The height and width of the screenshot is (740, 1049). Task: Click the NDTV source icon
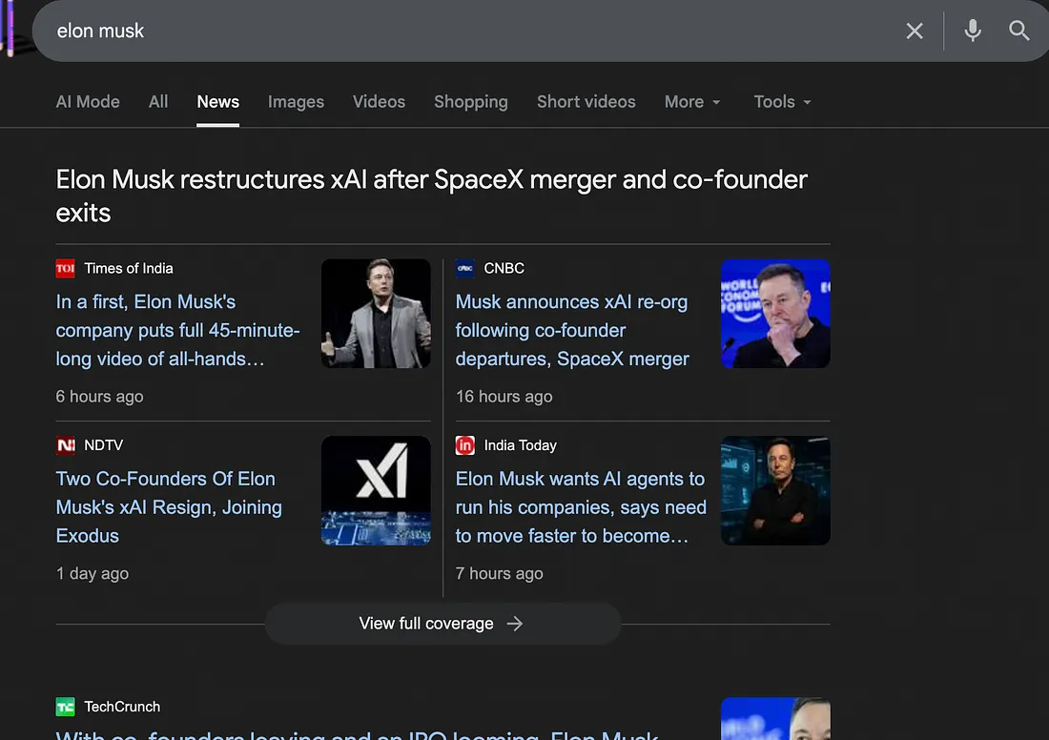point(65,444)
